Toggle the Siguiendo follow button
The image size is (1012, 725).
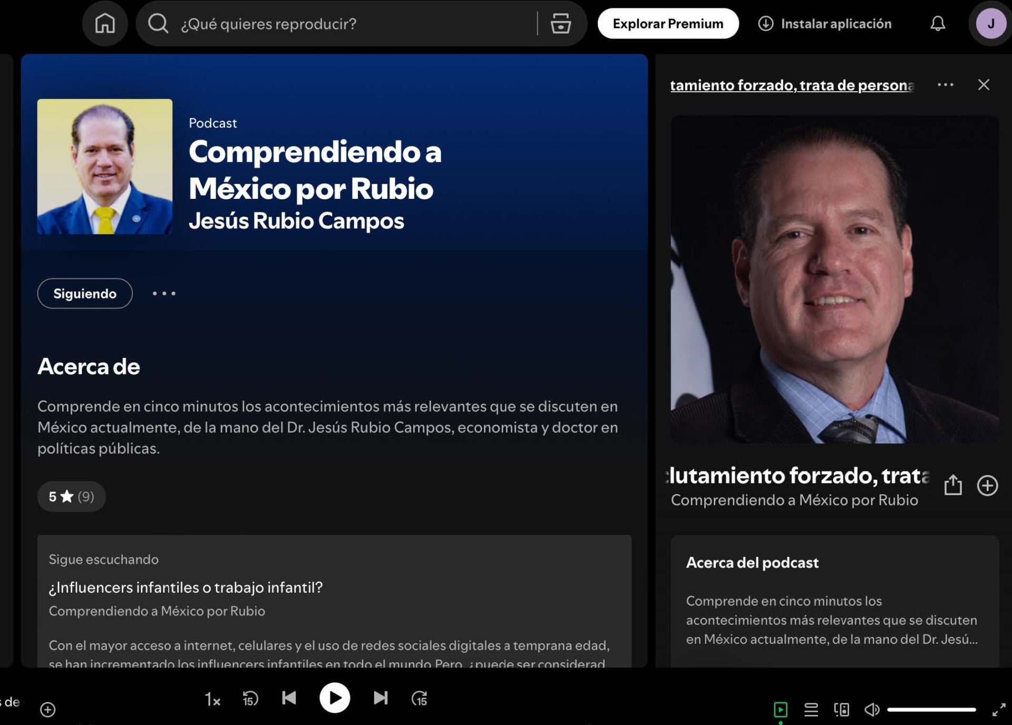click(85, 293)
